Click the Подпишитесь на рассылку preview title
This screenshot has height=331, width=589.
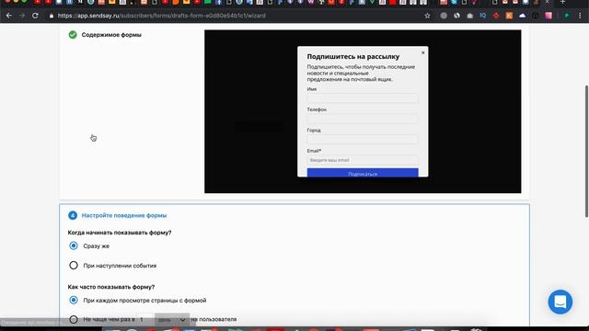coord(353,57)
